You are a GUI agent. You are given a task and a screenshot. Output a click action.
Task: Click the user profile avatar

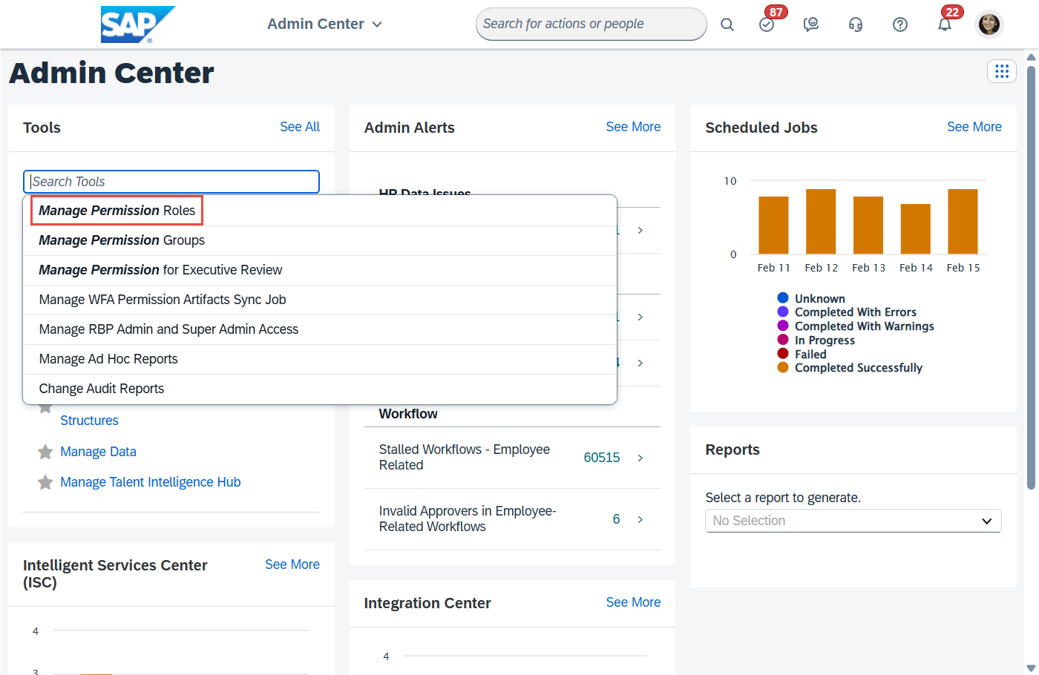click(x=989, y=24)
